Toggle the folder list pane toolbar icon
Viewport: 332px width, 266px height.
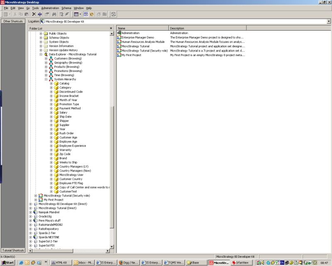pyautogui.click(x=86, y=14)
